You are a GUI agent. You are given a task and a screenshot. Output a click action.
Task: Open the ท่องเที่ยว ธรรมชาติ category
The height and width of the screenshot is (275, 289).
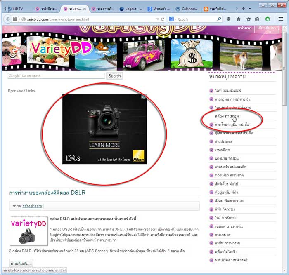coord(229,175)
